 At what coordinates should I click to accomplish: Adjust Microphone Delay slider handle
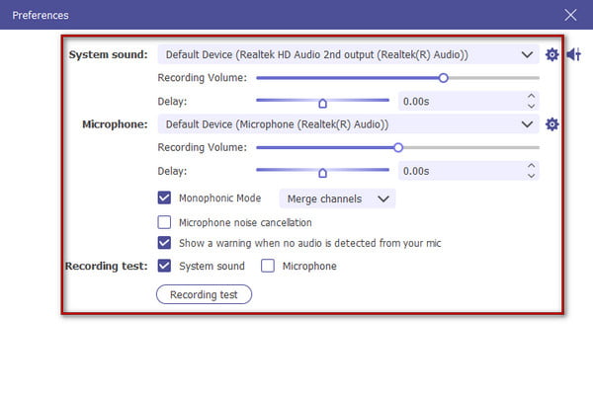[322, 173]
